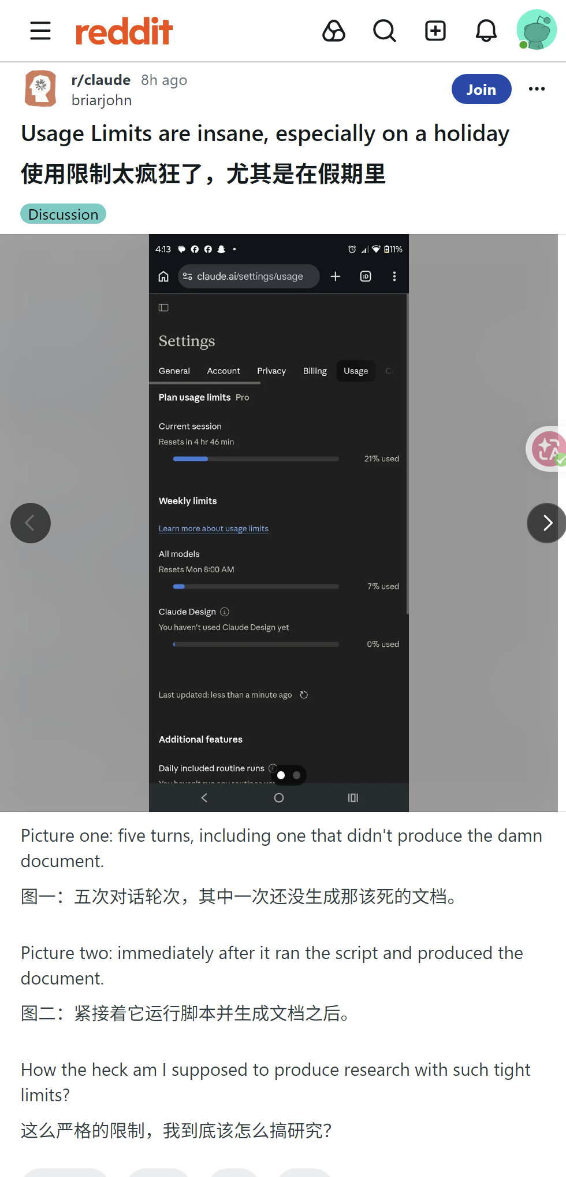Image resolution: width=566 pixels, height=1177 pixels.
Task: Open the settings screenshot image
Action: 279,523
